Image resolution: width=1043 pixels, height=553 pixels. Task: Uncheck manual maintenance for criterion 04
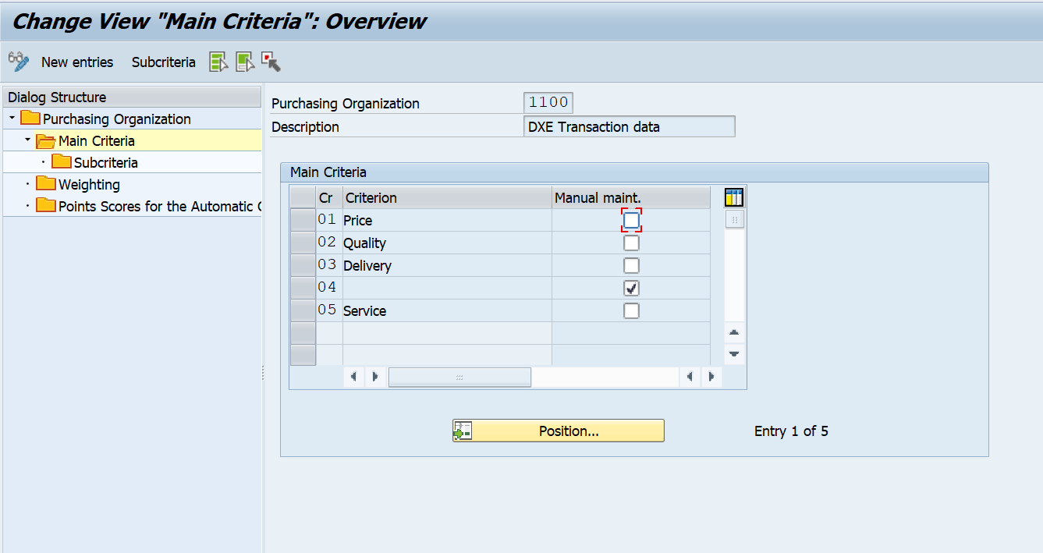click(631, 289)
